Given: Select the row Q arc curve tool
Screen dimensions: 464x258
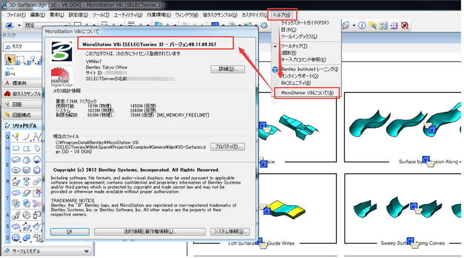Looking at the screenshot, I should (26, 137).
